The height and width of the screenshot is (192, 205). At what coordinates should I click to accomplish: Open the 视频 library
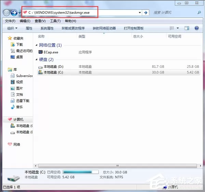coord(17,82)
